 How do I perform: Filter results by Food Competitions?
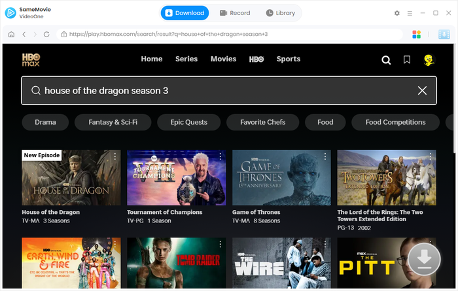click(395, 123)
